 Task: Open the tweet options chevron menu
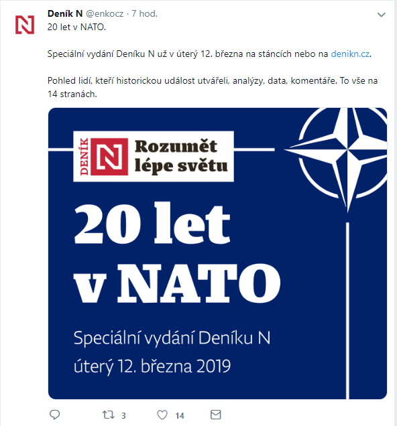(381, 15)
